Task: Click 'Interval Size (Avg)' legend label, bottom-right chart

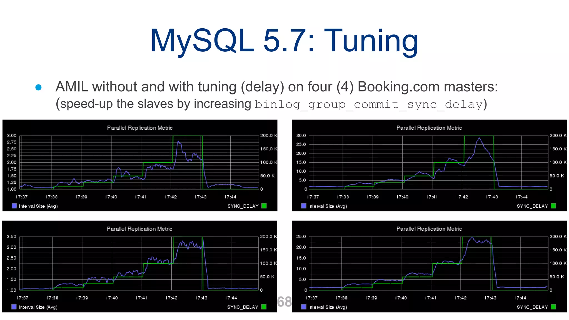Action: click(328, 307)
